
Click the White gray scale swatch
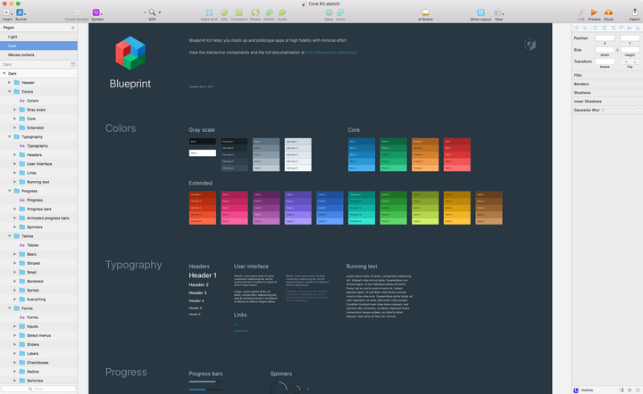pos(202,153)
